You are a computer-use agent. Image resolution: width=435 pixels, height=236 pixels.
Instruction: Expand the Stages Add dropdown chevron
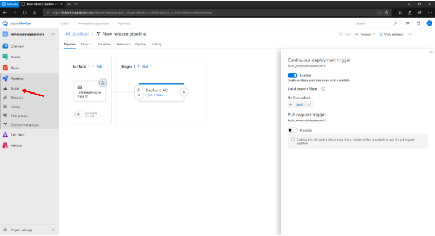pos(151,66)
